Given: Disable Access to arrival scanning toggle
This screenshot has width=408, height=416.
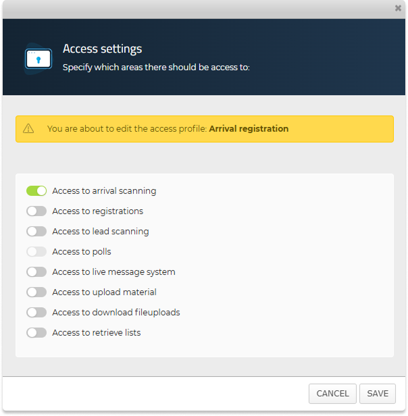Looking at the screenshot, I should point(36,191).
